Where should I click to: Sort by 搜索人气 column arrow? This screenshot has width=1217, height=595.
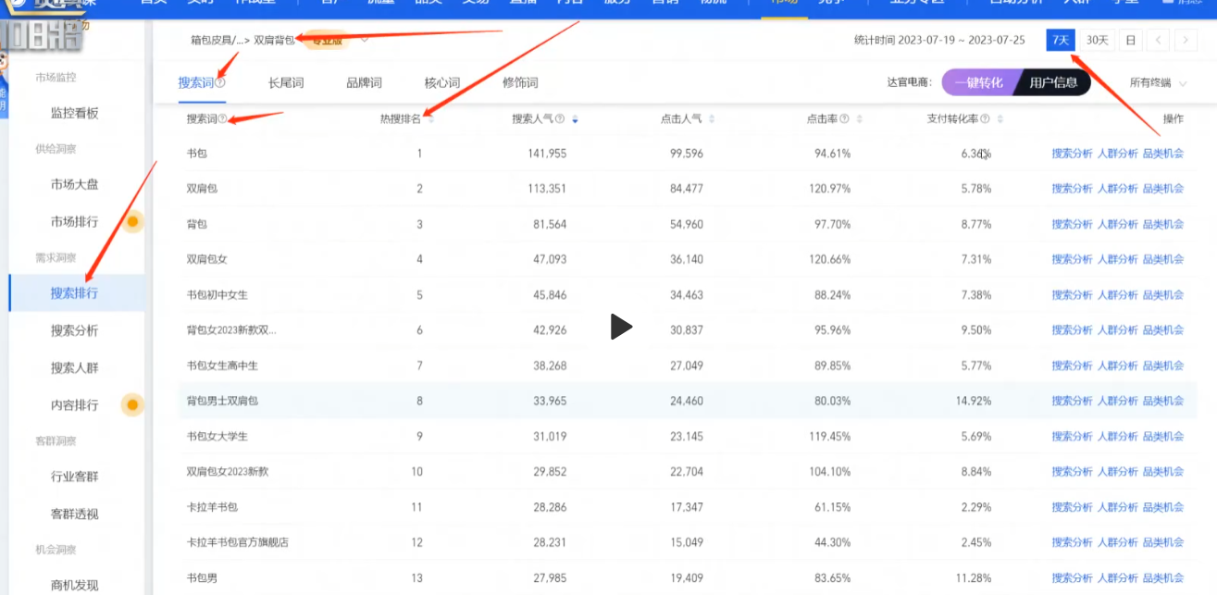[x=575, y=119]
